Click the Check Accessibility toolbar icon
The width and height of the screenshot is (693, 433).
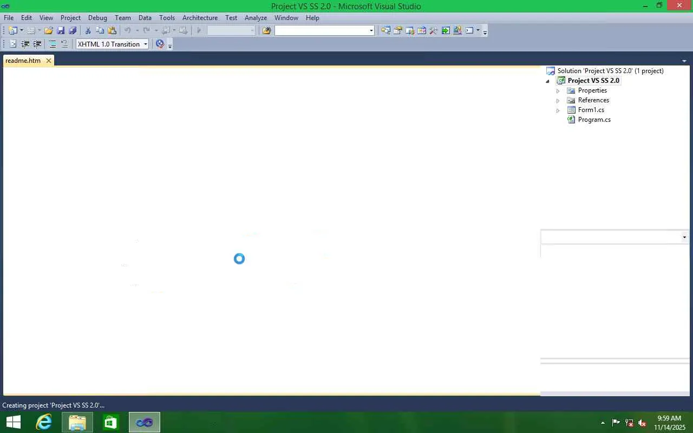click(160, 44)
